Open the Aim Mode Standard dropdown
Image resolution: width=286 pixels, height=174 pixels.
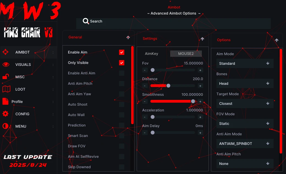click(x=245, y=63)
